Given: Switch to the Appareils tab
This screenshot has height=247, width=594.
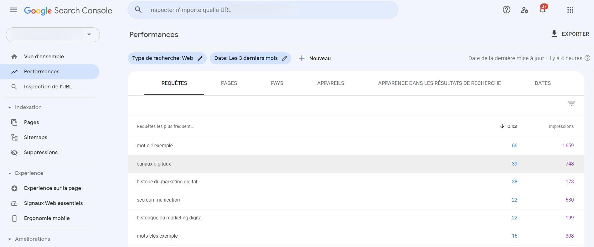Looking at the screenshot, I should coord(331,83).
